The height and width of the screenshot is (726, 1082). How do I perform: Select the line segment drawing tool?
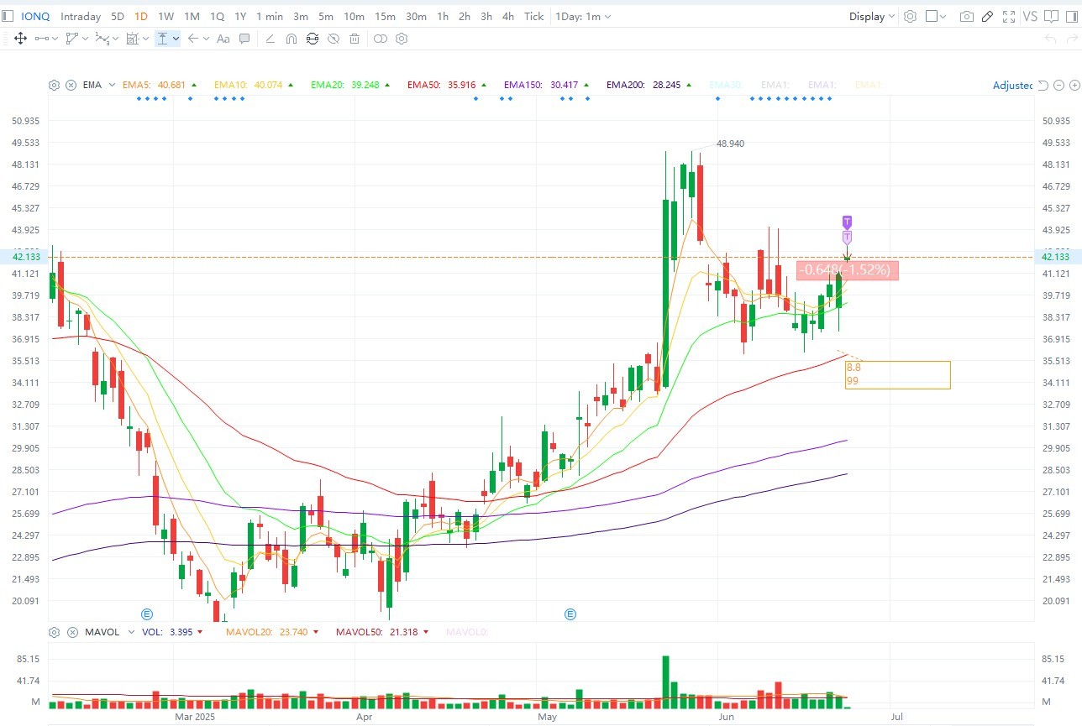(42, 39)
